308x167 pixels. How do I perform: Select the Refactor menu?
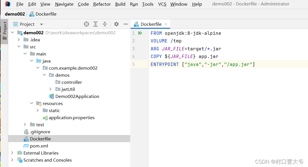click(101, 4)
